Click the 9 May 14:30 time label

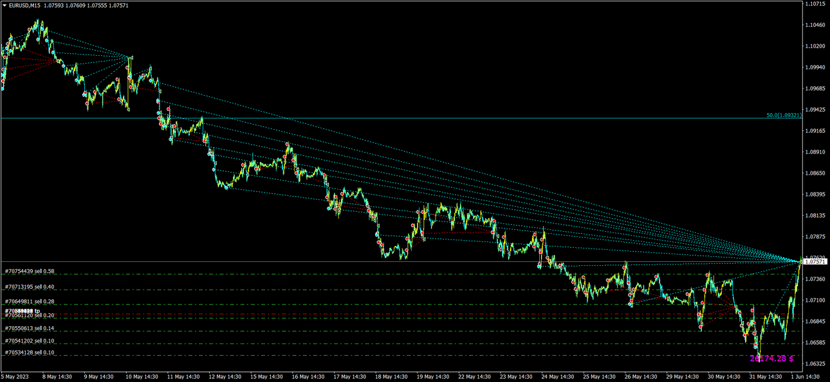pyautogui.click(x=98, y=377)
